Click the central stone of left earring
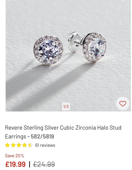Viewport: 132px width, 170px height. [x=48, y=50]
